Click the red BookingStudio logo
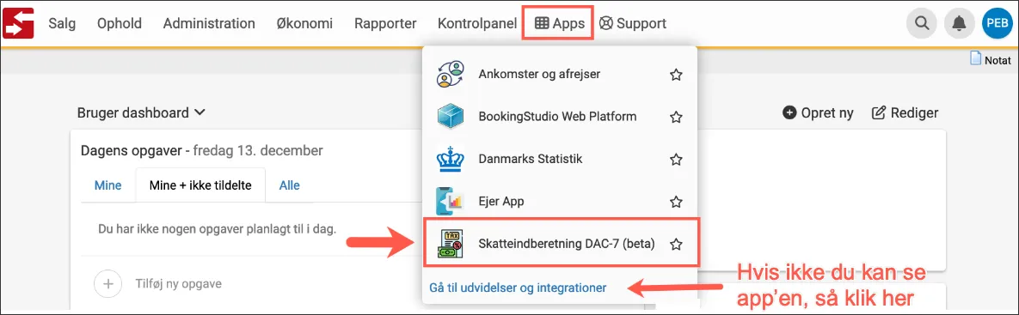 [x=18, y=23]
